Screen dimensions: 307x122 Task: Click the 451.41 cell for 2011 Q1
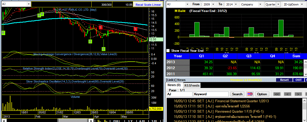coord(201,74)
